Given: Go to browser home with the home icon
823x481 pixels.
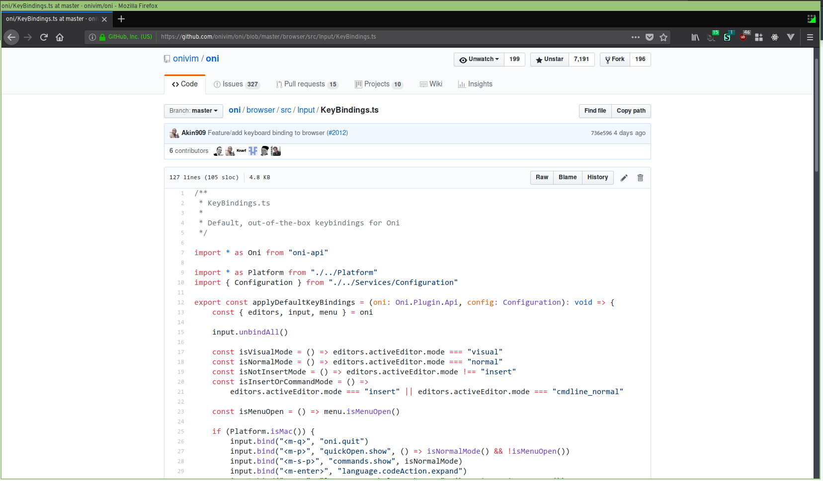Looking at the screenshot, I should pos(60,37).
